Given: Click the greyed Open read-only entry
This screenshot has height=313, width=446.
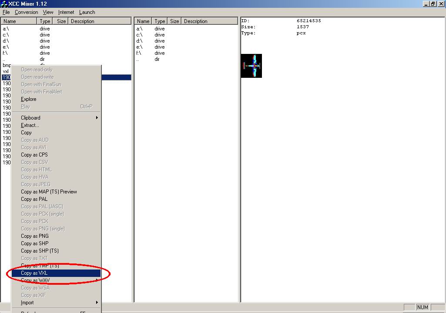Looking at the screenshot, I should [56, 70].
